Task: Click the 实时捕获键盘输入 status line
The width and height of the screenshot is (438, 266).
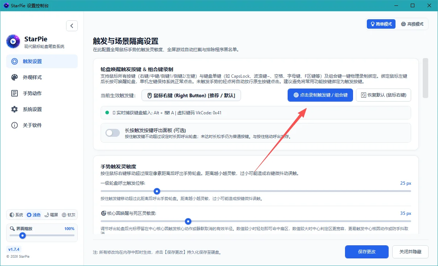Action: click(x=256, y=113)
